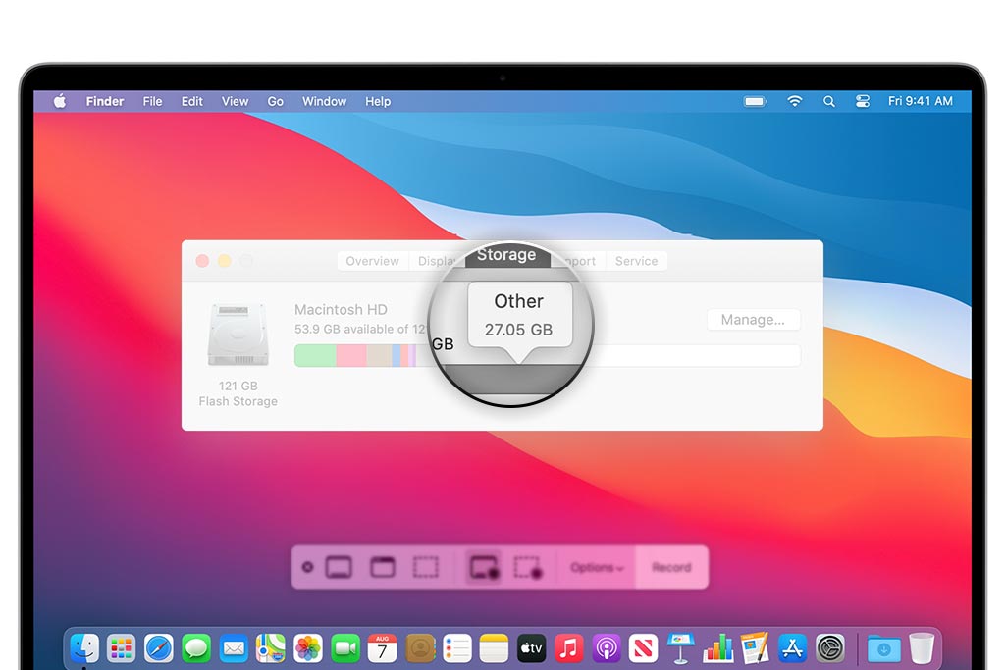Open the Trash in the Dock
Screen dimensions: 1005x670
point(922,648)
